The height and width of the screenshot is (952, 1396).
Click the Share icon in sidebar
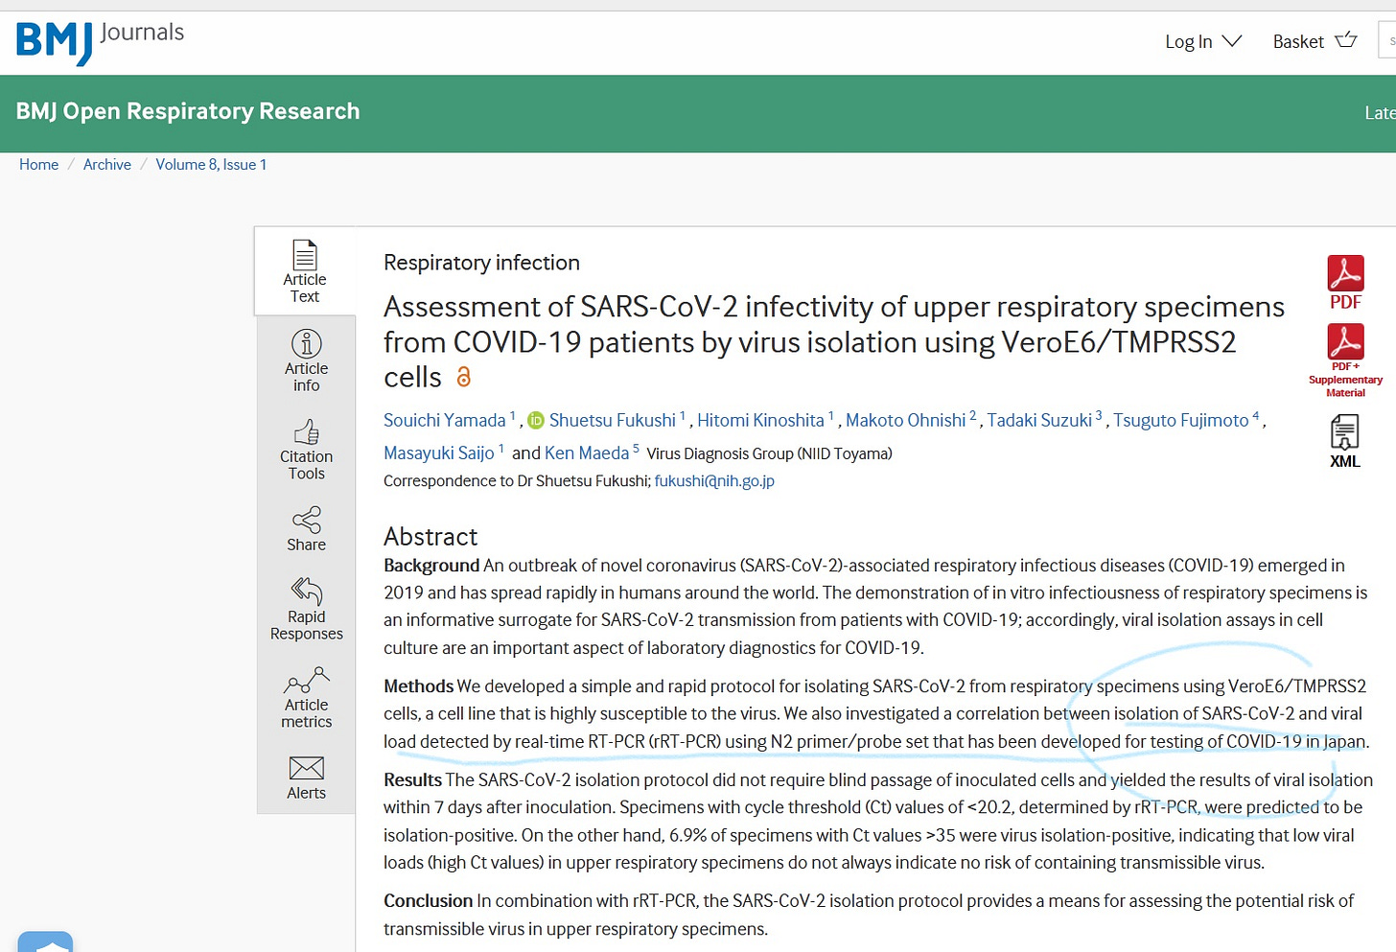pyautogui.click(x=307, y=520)
